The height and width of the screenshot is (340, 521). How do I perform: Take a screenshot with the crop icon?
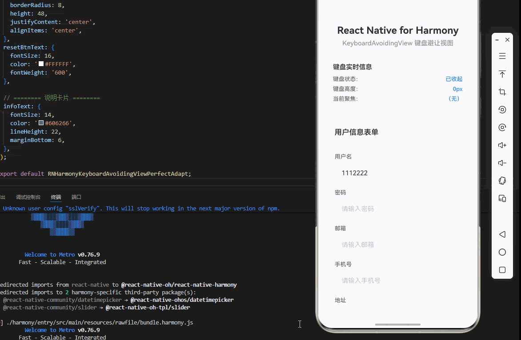tap(502, 92)
